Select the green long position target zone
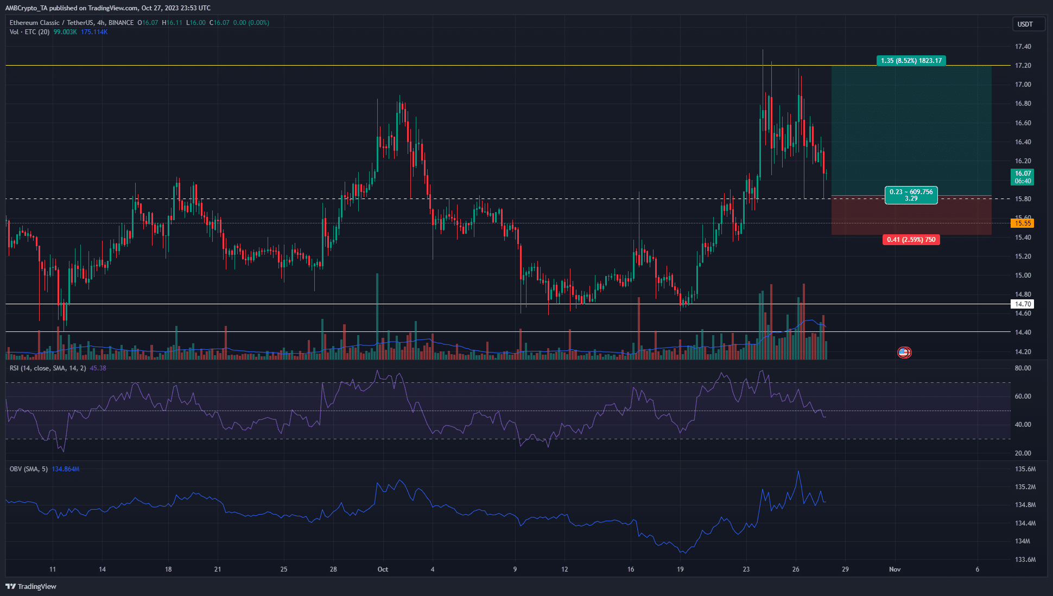The width and height of the screenshot is (1053, 596). pos(911,131)
